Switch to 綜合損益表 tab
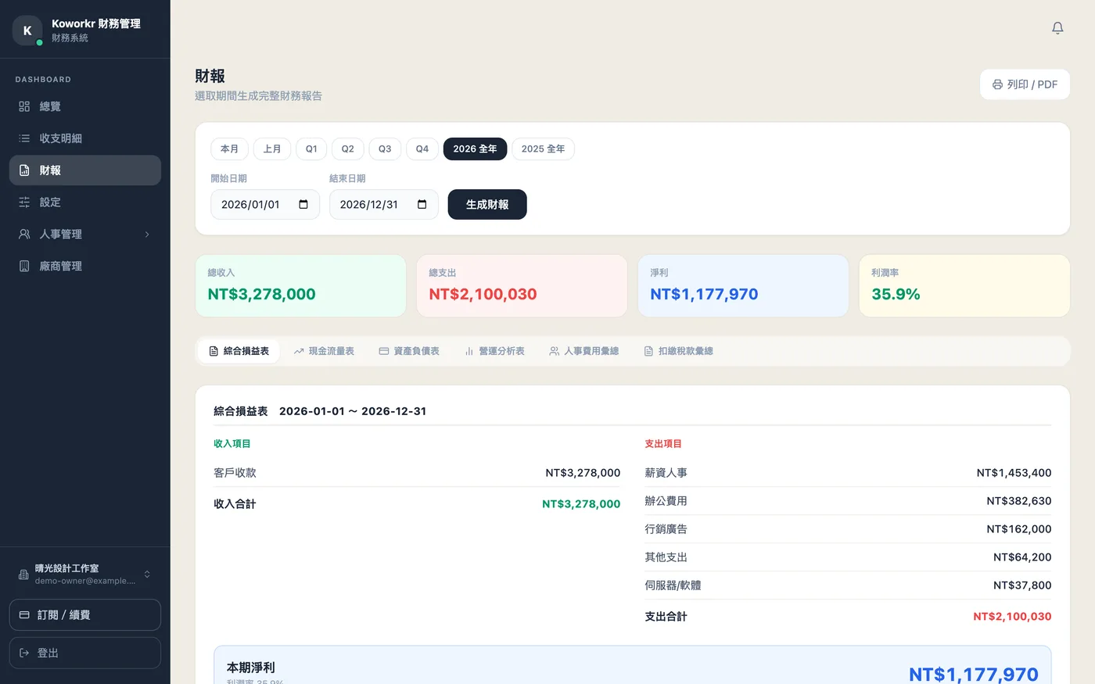1095x684 pixels. (x=239, y=351)
